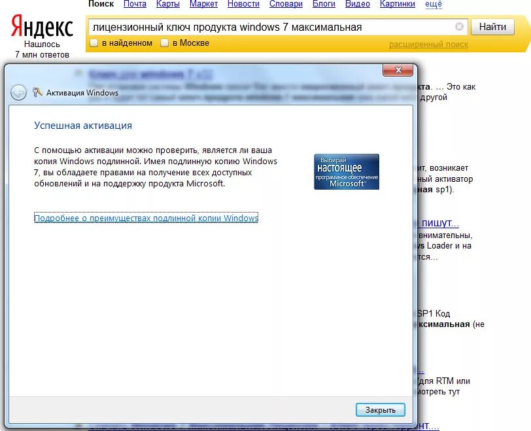Screen dimensions: 531x431
Task: Click the Yandex logo
Action: pyautogui.click(x=42, y=26)
